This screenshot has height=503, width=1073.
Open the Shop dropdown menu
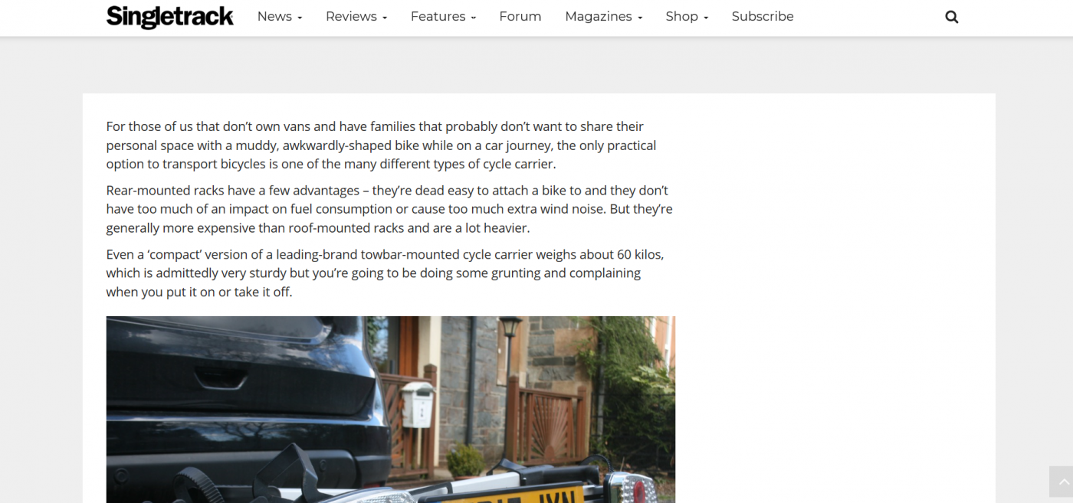(x=687, y=17)
